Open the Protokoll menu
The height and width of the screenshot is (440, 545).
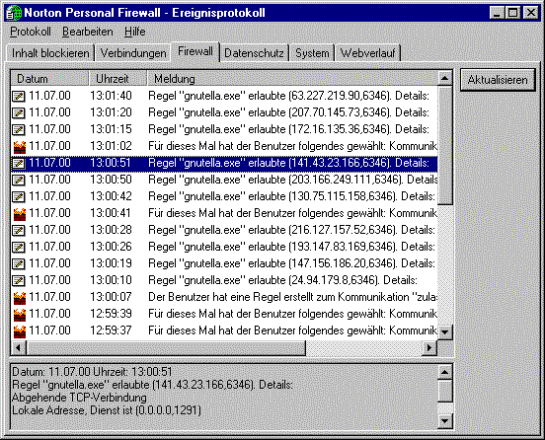(x=31, y=32)
